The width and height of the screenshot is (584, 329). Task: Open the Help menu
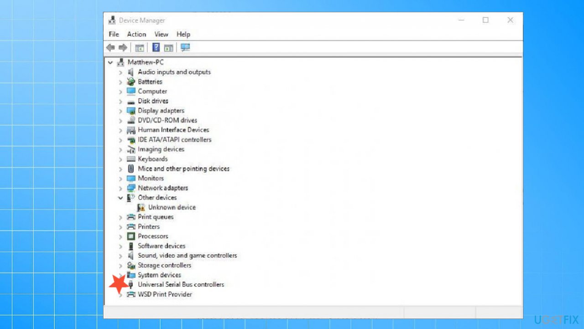pos(183,34)
